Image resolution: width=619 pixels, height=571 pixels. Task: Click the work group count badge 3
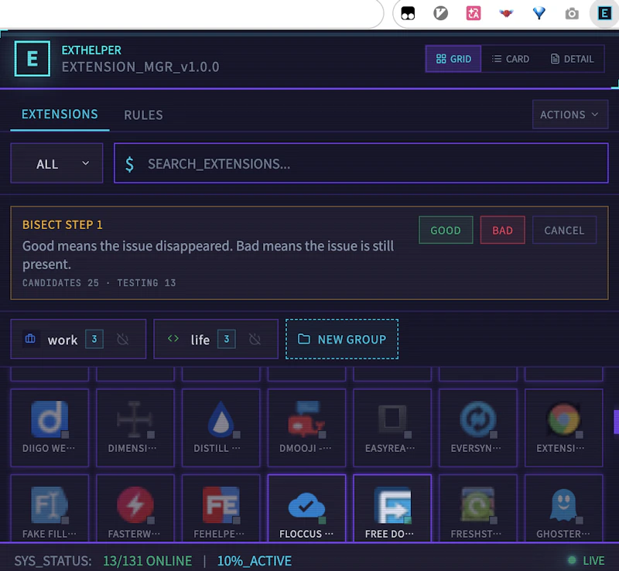[x=94, y=339]
